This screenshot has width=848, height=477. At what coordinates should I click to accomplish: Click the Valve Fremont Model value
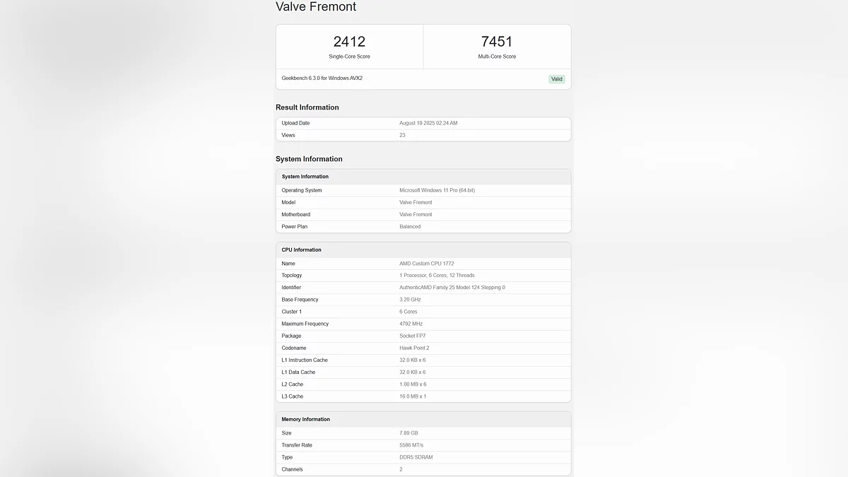[416, 202]
